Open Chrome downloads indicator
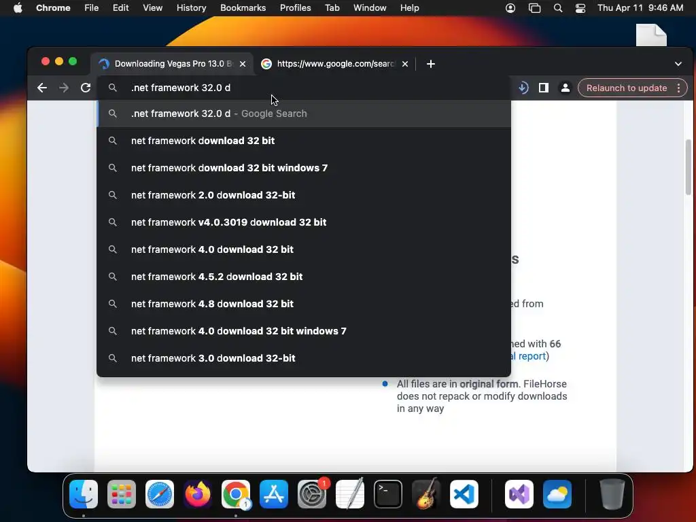 pos(523,88)
